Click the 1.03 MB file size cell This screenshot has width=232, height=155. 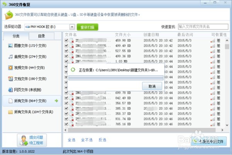tap(121, 61)
